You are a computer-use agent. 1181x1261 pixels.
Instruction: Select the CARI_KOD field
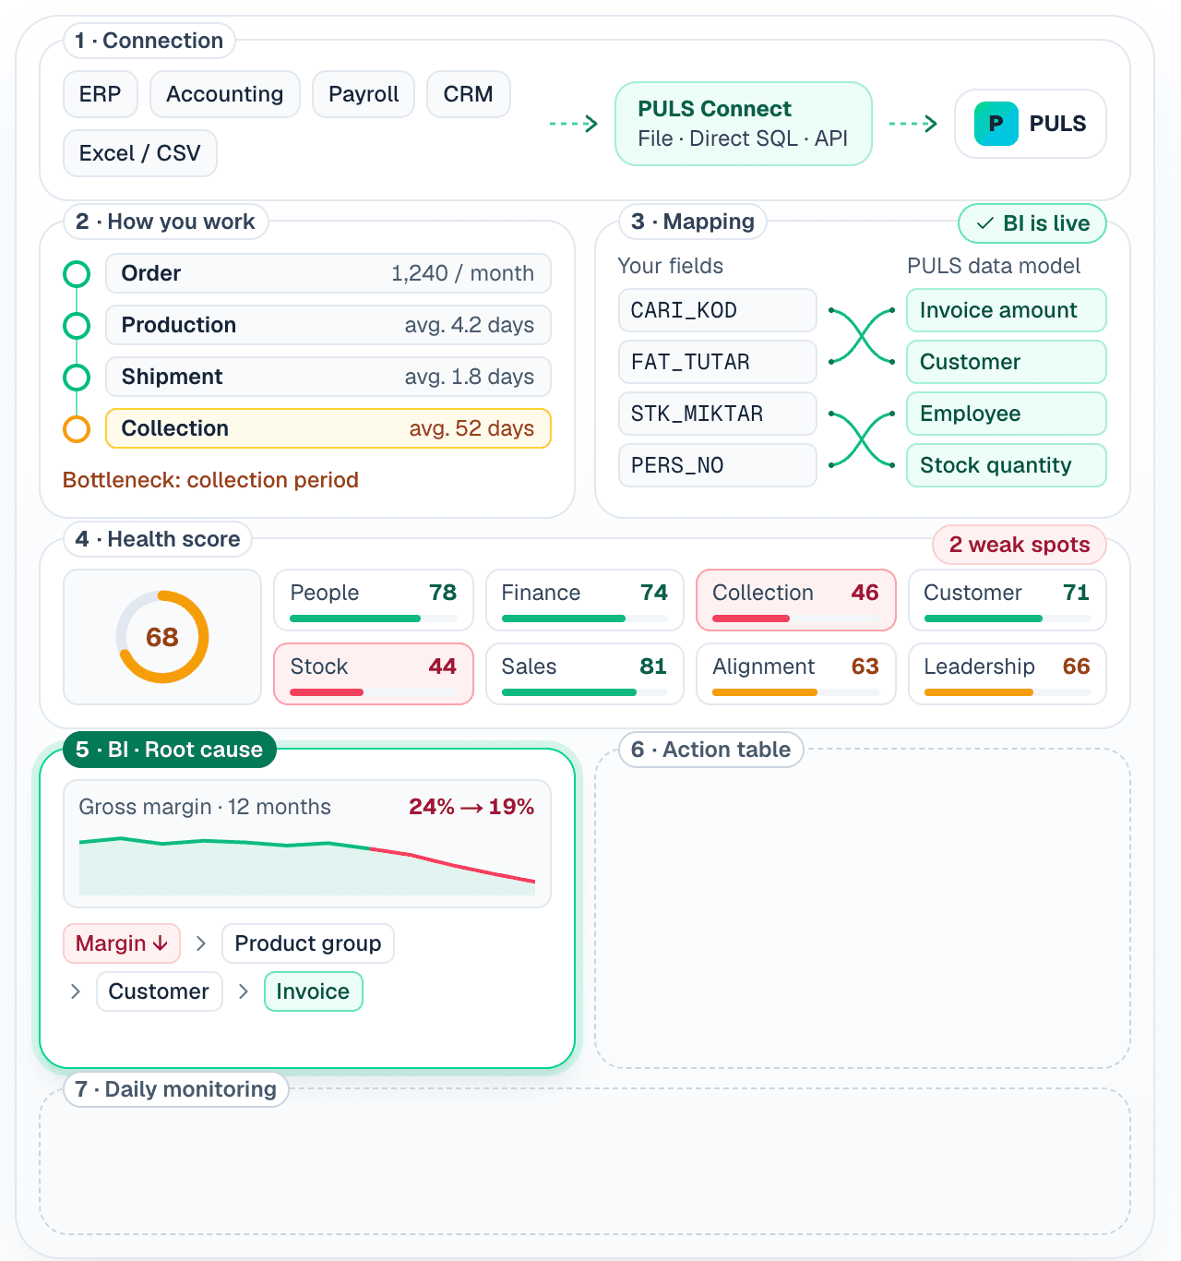(x=718, y=310)
